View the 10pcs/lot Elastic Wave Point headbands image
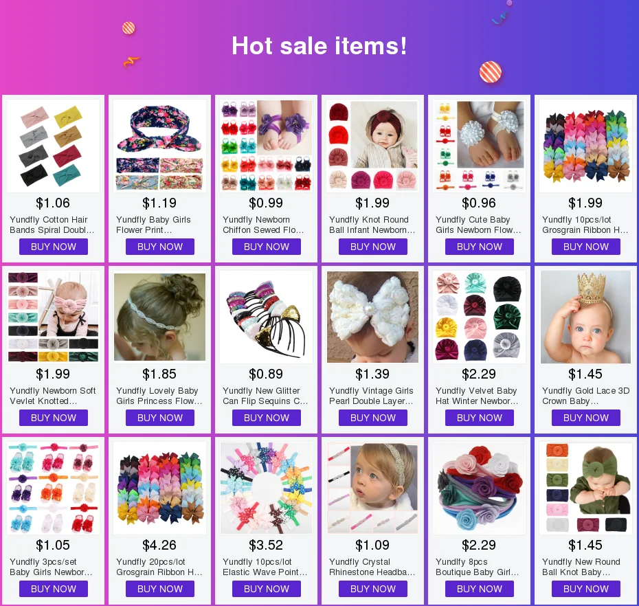The width and height of the screenshot is (639, 606). click(x=266, y=489)
